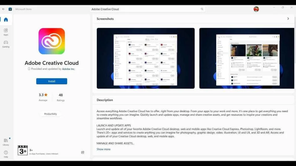Click the Adobe Creative Cloud app logo
Viewport: 296px width, 166px height.
(x=52, y=41)
